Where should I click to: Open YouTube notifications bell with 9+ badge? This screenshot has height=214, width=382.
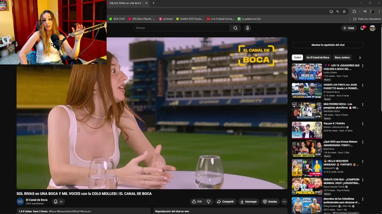click(362, 28)
